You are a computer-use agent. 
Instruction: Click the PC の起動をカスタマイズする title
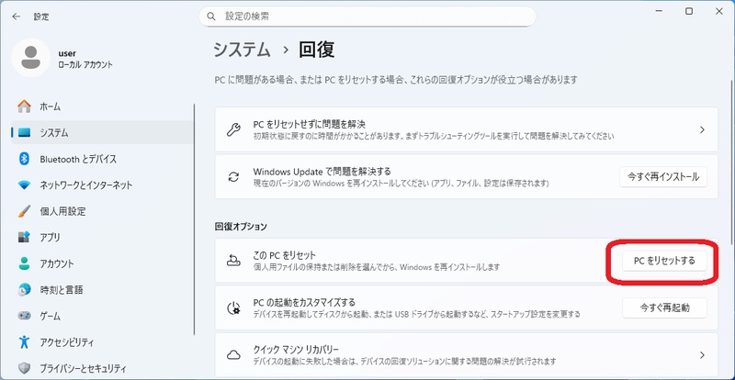point(304,302)
